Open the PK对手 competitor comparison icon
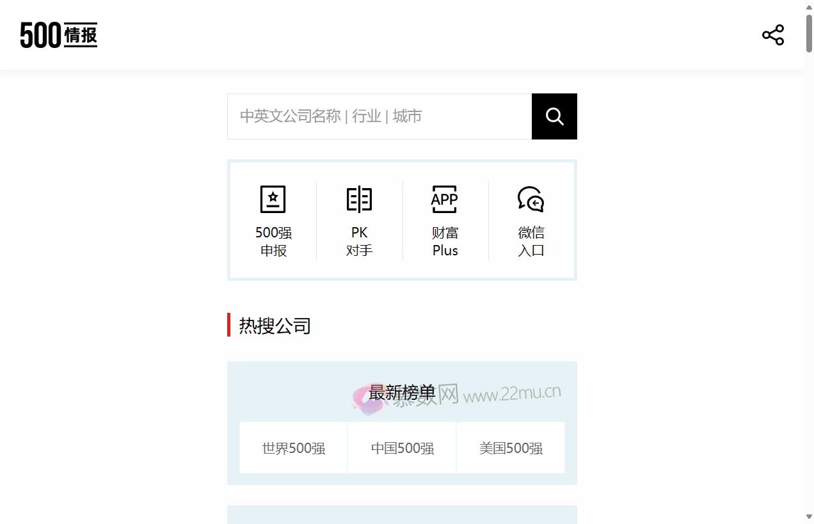The width and height of the screenshot is (814, 524). [359, 221]
